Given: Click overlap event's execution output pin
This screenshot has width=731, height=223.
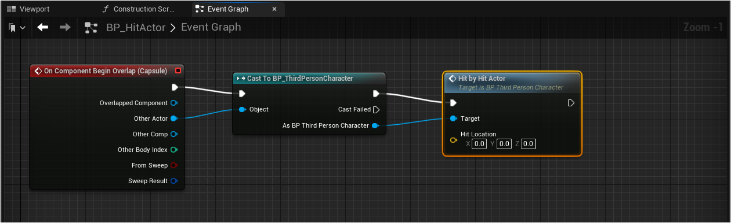Looking at the screenshot, I should pyautogui.click(x=175, y=87).
